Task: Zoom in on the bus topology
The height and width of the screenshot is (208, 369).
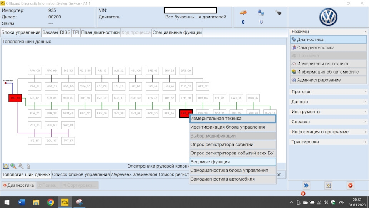Action: [13, 166]
